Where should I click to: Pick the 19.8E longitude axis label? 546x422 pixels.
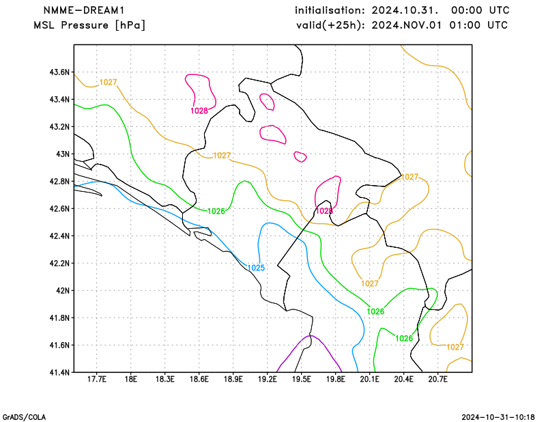click(x=335, y=379)
